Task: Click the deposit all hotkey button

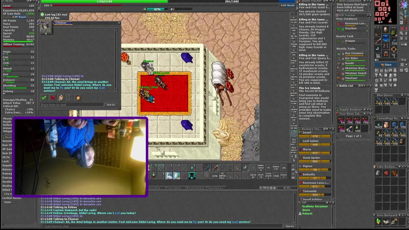Action: click(276, 168)
